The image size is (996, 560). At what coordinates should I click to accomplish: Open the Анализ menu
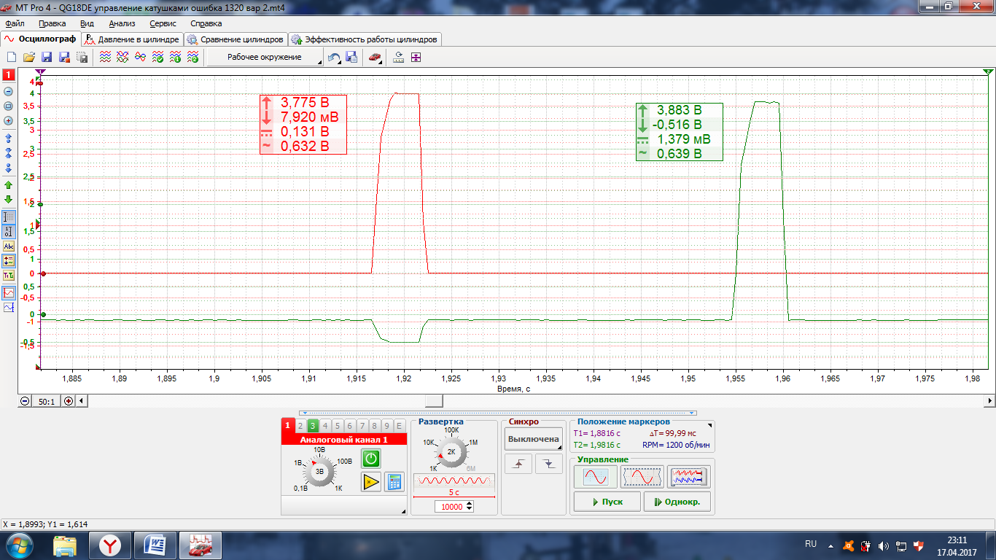point(122,23)
